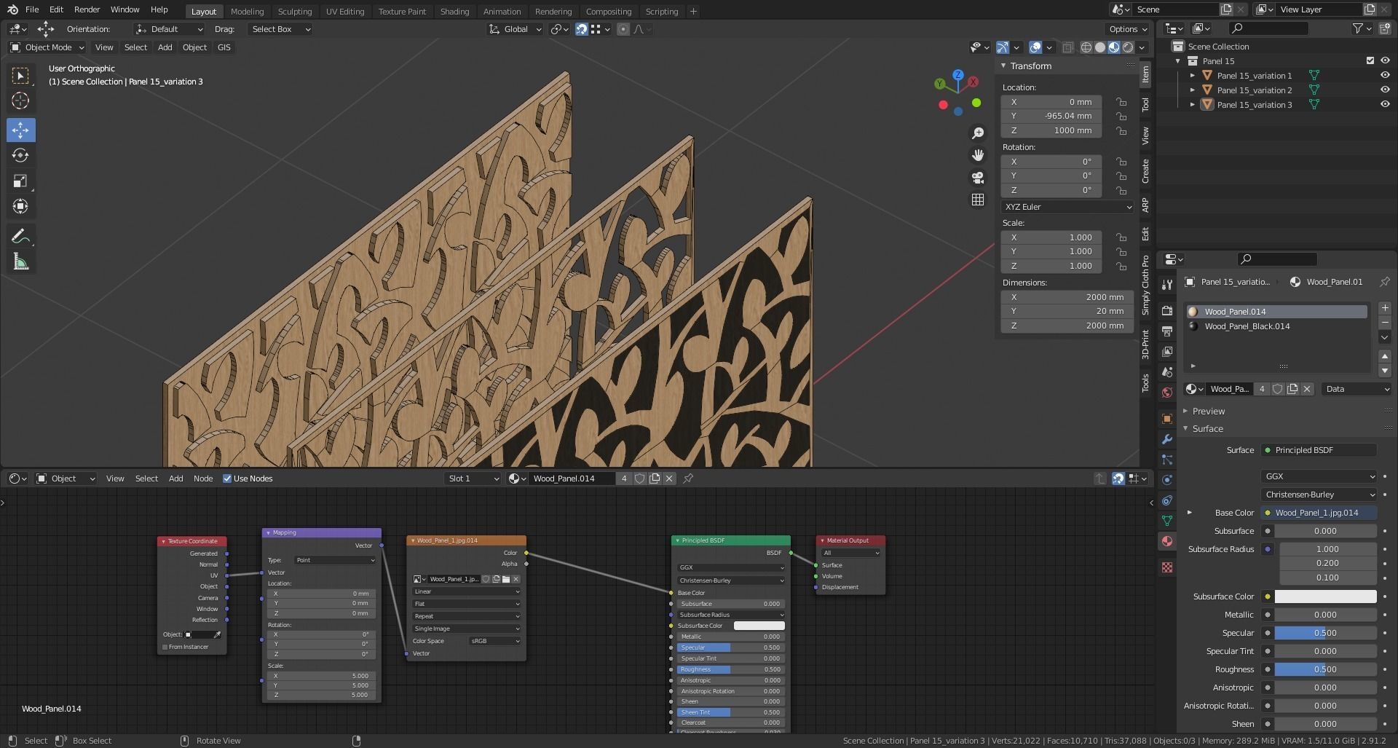Hide Panel 15_variation 3 in outliner
Viewport: 1398px width, 748px height.
click(x=1385, y=105)
